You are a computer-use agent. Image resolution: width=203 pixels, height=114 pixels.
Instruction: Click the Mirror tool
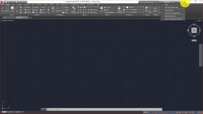[x=35, y=10]
